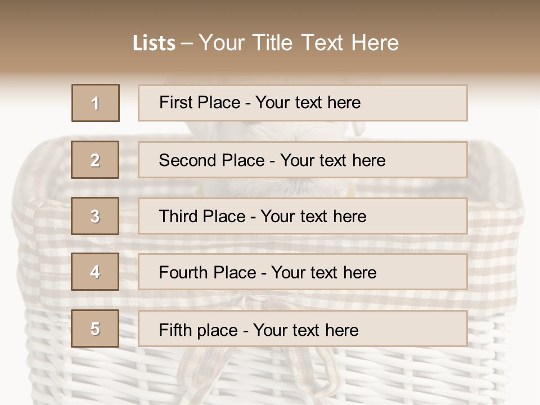Click the number 5 box
This screenshot has width=540, height=405.
[95, 328]
